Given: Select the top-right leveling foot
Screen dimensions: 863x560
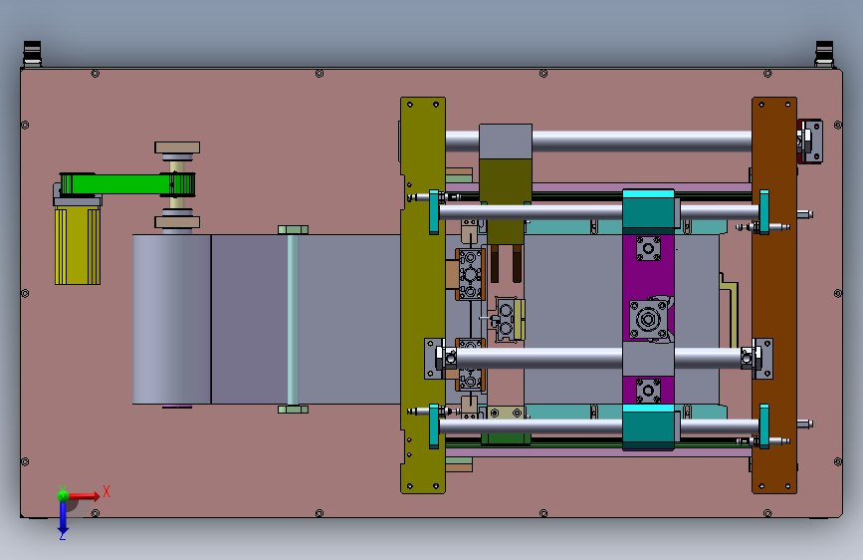Looking at the screenshot, I should pos(824,54).
